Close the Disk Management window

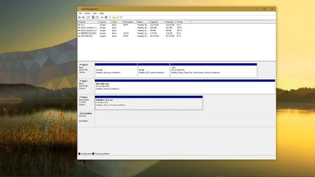272,9
